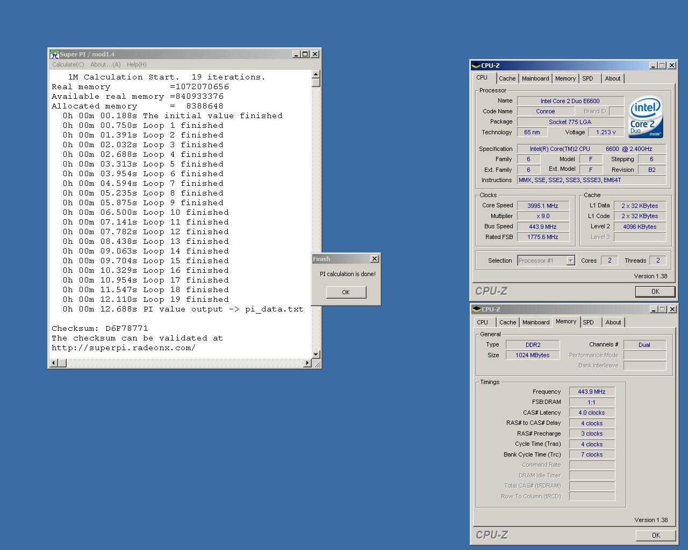Click the Multiplier value x 9.0
Screen dimensions: 688x550
point(543,216)
